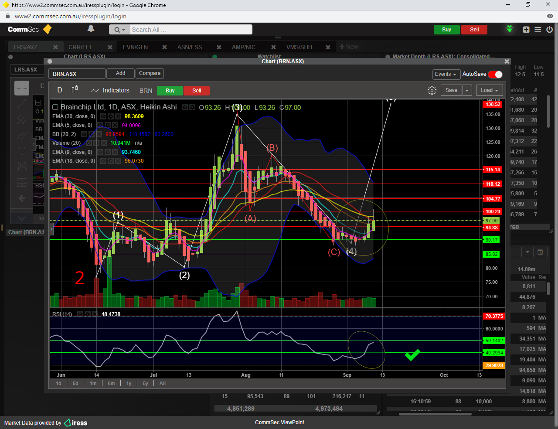Click the Compare button
The height and width of the screenshot is (429, 558).
point(150,73)
